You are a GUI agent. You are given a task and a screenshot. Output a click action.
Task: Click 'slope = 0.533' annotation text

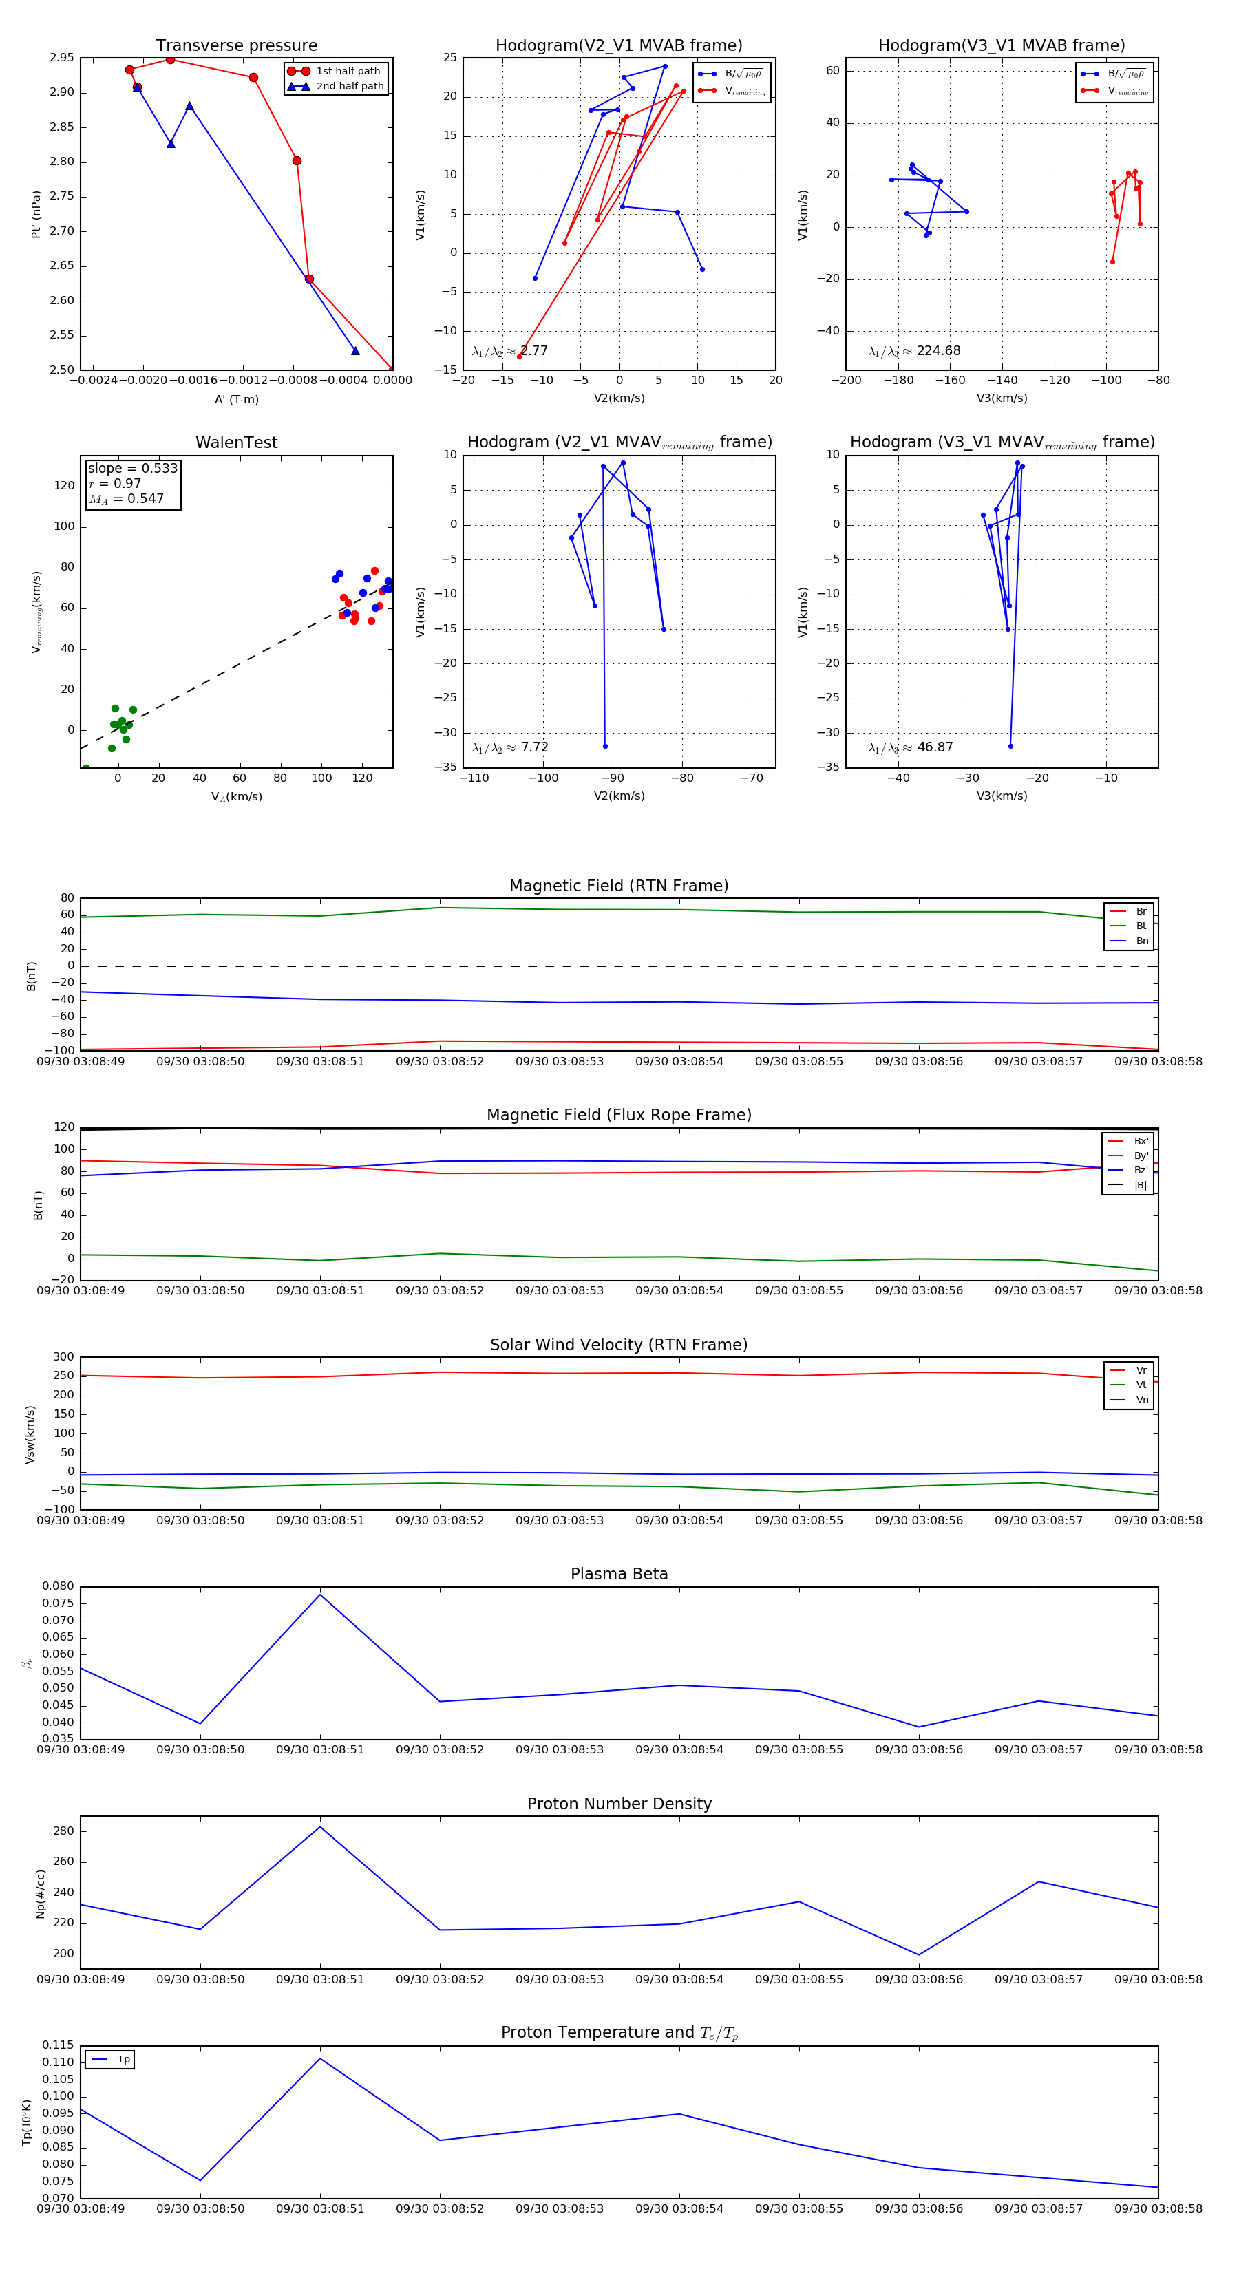click(132, 468)
